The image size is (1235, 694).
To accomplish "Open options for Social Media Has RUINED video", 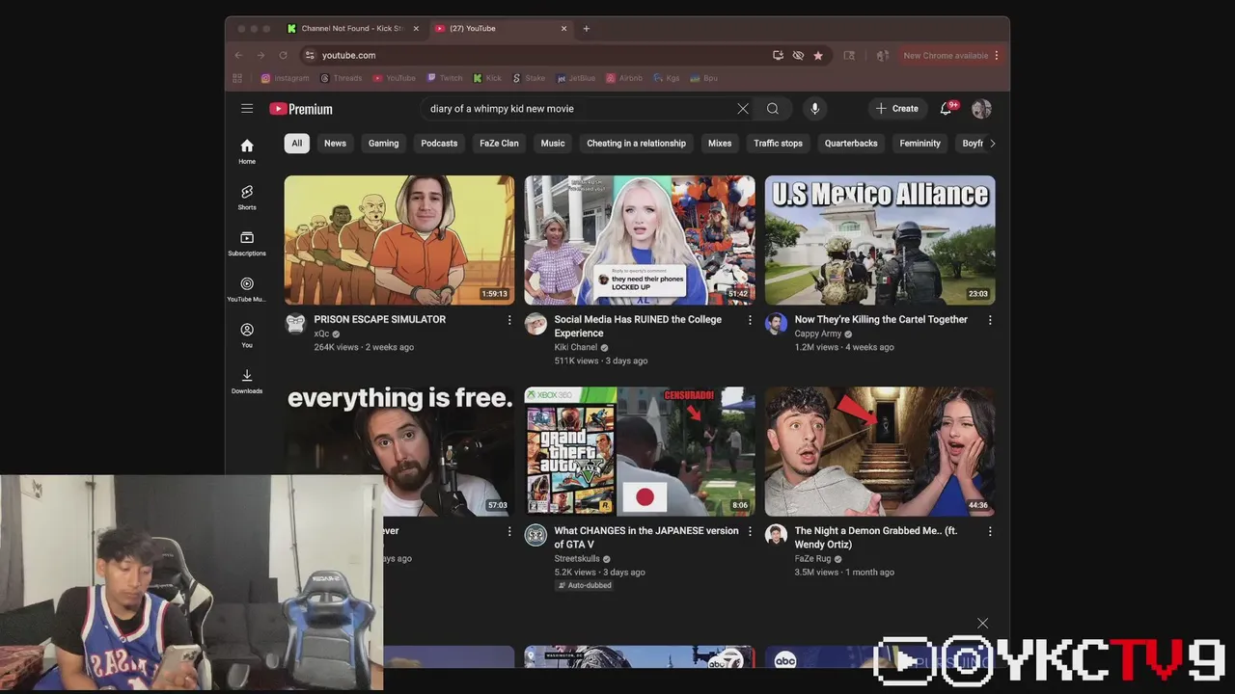I will click(750, 320).
